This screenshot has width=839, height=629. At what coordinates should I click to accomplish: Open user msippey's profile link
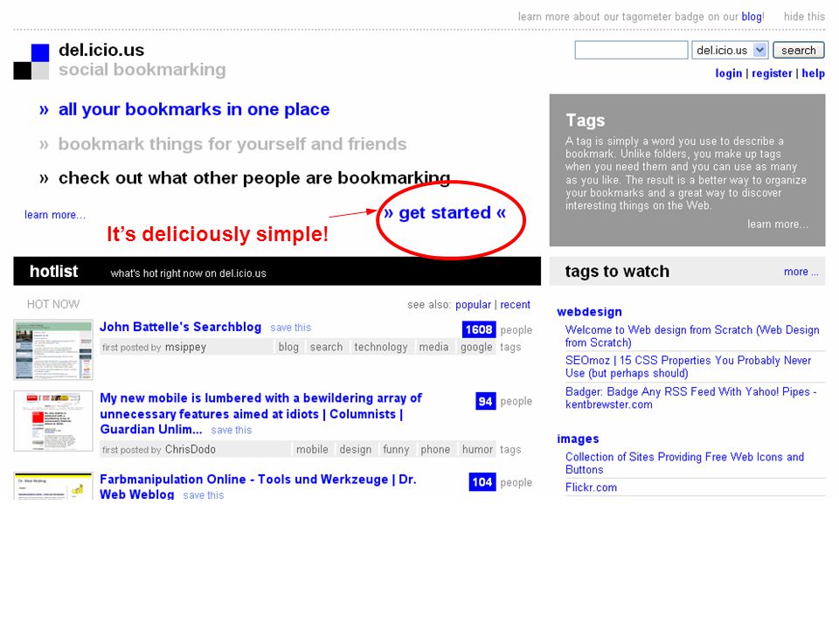click(x=185, y=347)
